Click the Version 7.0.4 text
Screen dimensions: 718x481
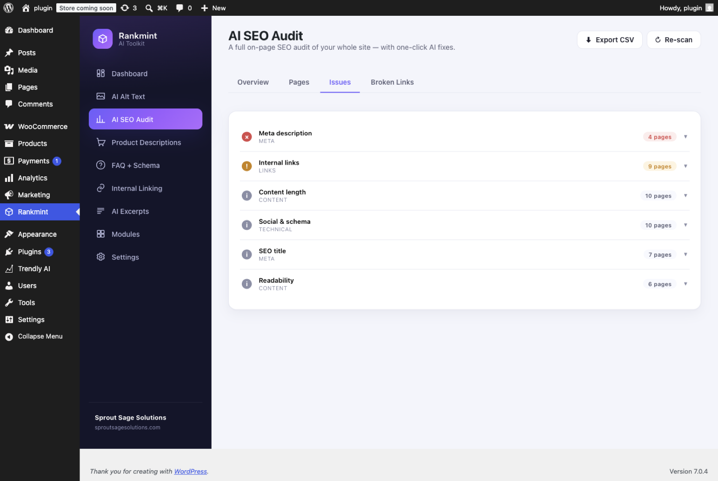688,471
